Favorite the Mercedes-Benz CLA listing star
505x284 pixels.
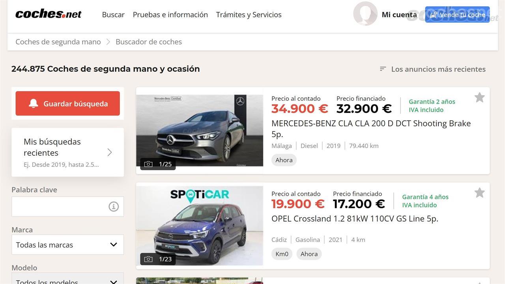pyautogui.click(x=479, y=97)
